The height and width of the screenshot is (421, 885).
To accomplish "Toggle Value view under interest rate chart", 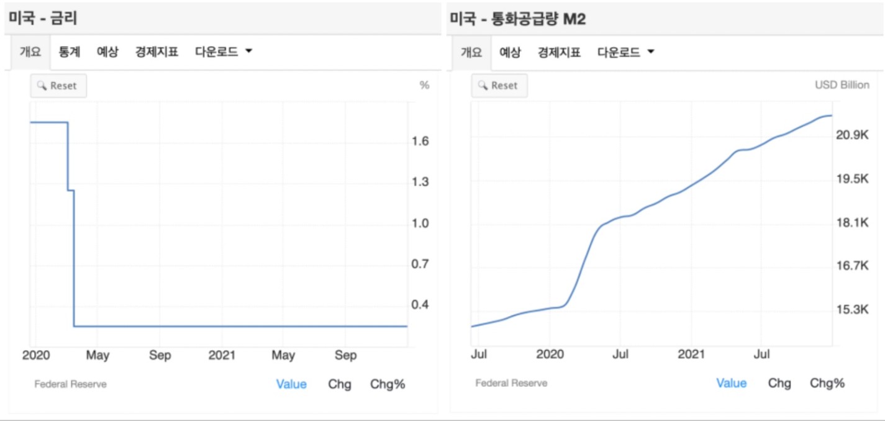I will (x=291, y=384).
